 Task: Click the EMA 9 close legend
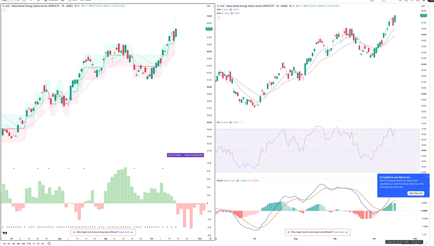click(223, 10)
